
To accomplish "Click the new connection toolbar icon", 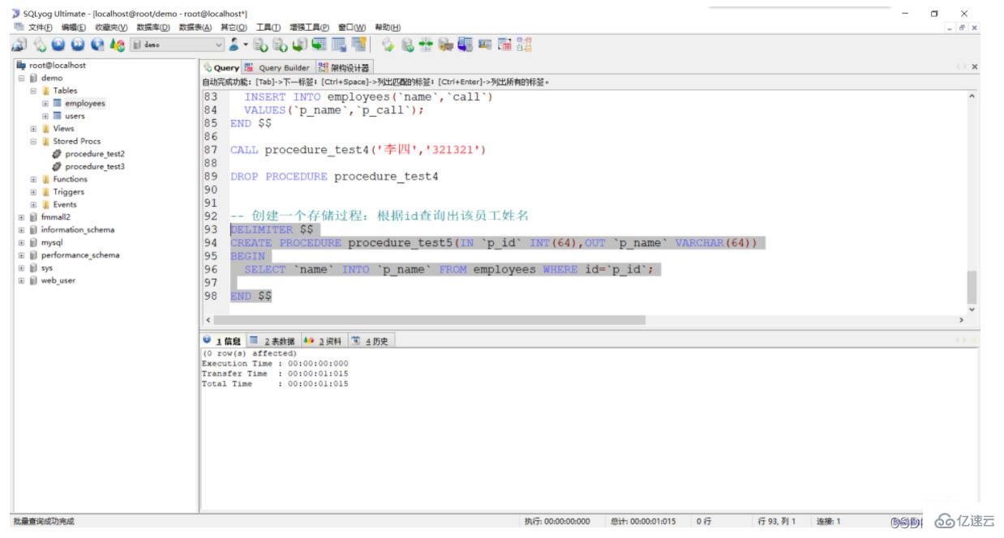I will [19, 46].
